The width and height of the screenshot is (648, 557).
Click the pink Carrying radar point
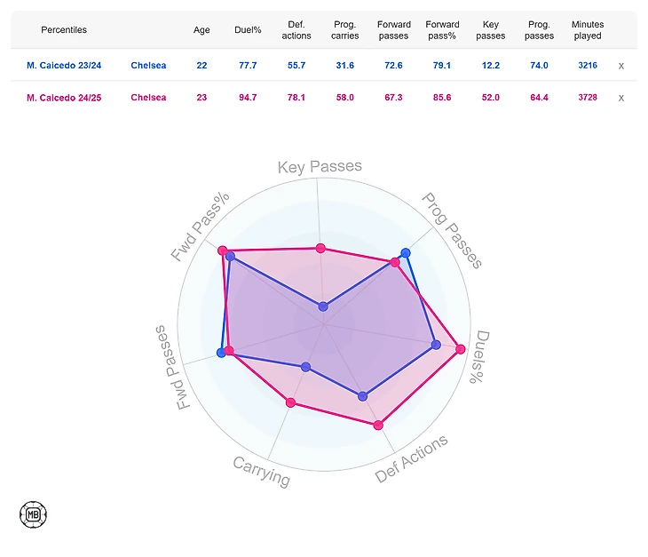click(x=290, y=402)
